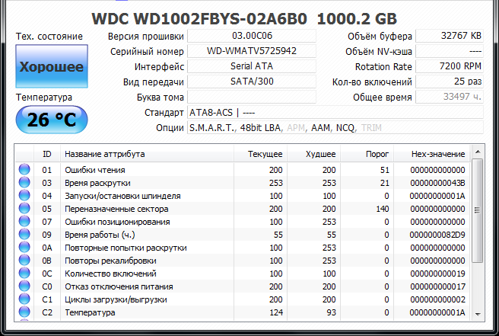Click threshold value 140
This screenshot has height=336, width=499.
click(382, 209)
